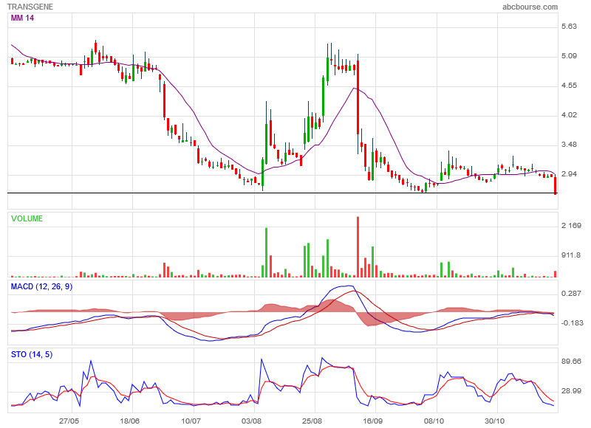Click the 10/07 date label
591x428 pixels.
tap(191, 421)
